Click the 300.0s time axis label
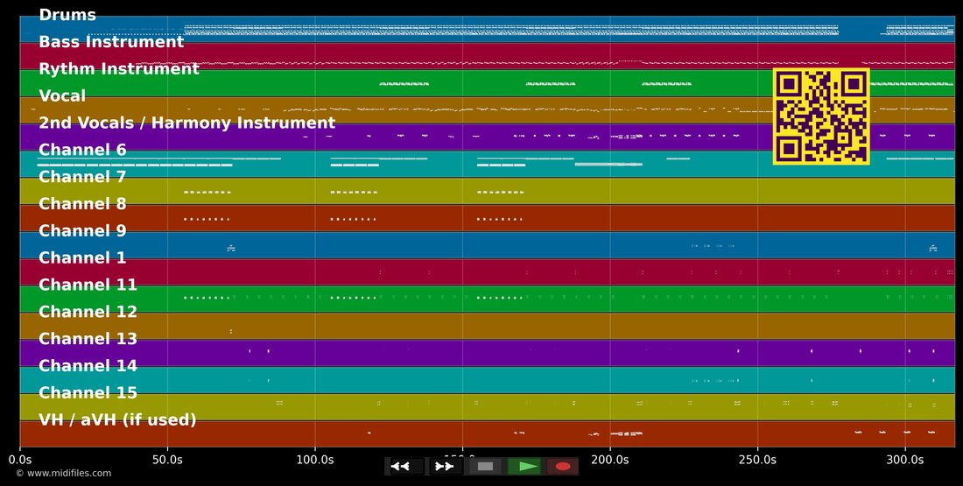This screenshot has width=963, height=486. point(905,460)
